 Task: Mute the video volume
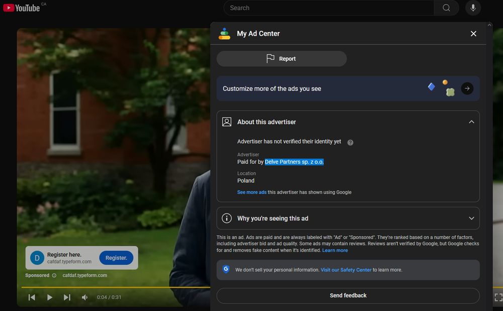point(85,297)
